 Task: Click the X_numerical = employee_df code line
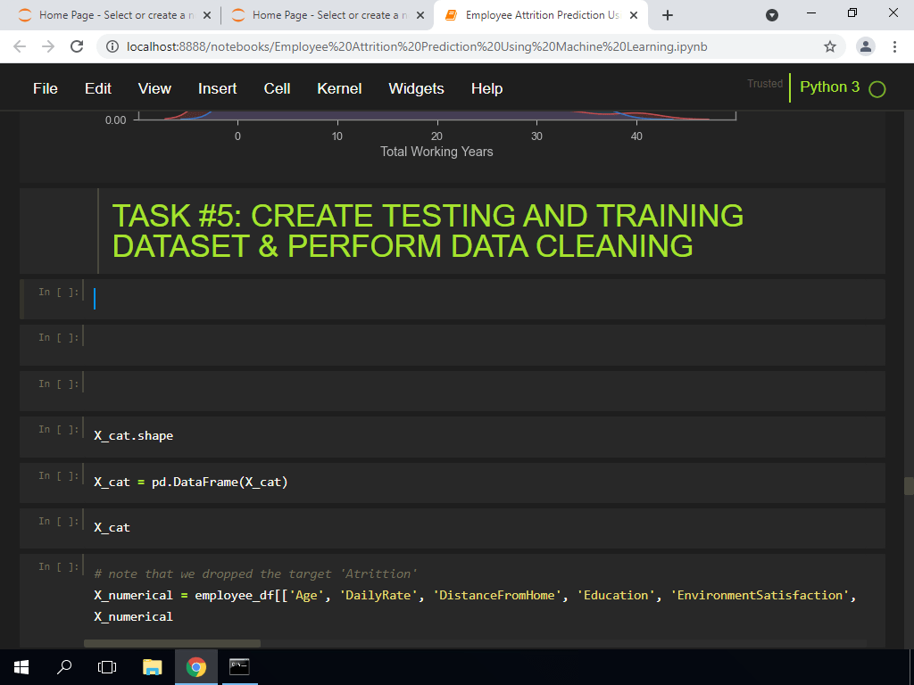pos(475,595)
